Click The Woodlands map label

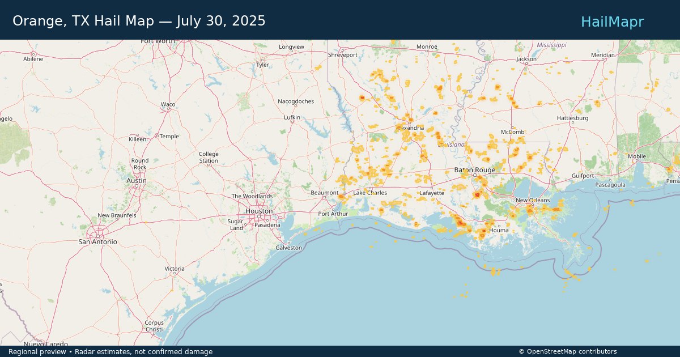252,196
